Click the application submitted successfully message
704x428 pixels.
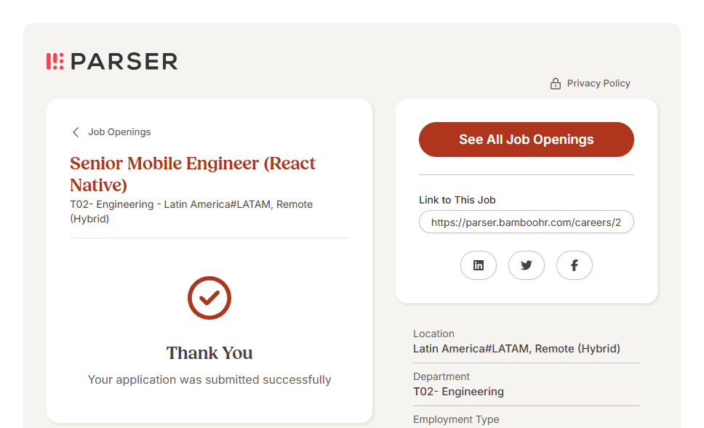[209, 379]
